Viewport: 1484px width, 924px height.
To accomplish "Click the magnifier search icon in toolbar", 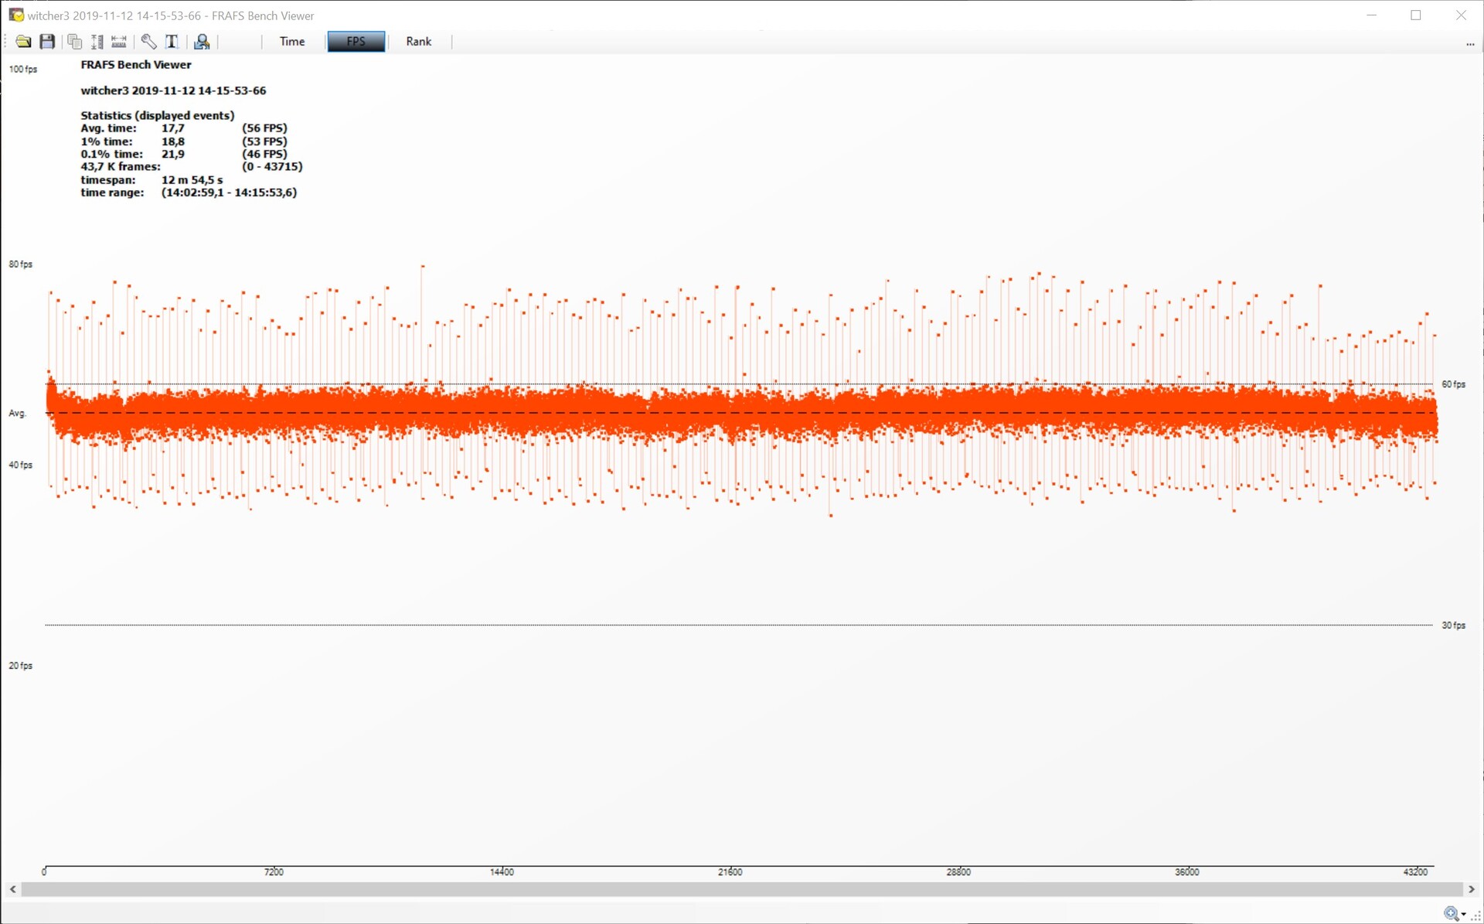I will pos(202,42).
